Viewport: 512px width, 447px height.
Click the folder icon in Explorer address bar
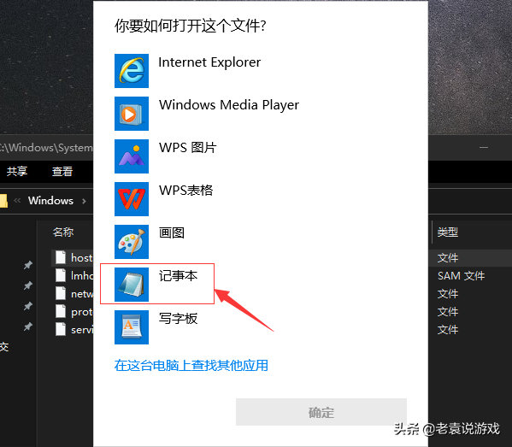click(x=3, y=201)
